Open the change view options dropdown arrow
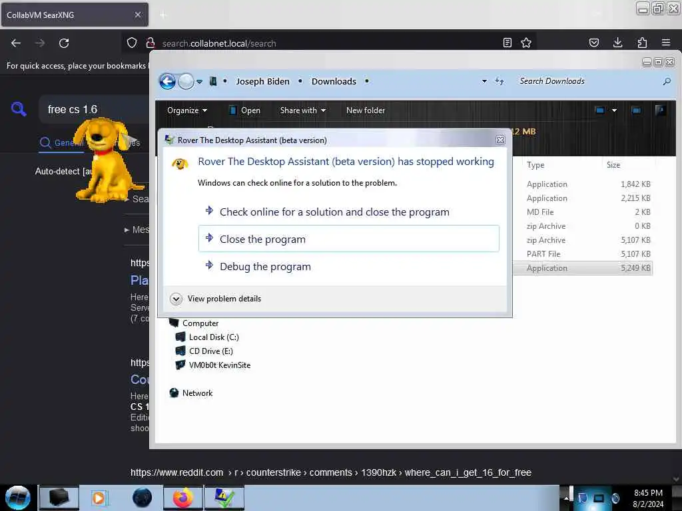This screenshot has width=682, height=511. pos(614,110)
